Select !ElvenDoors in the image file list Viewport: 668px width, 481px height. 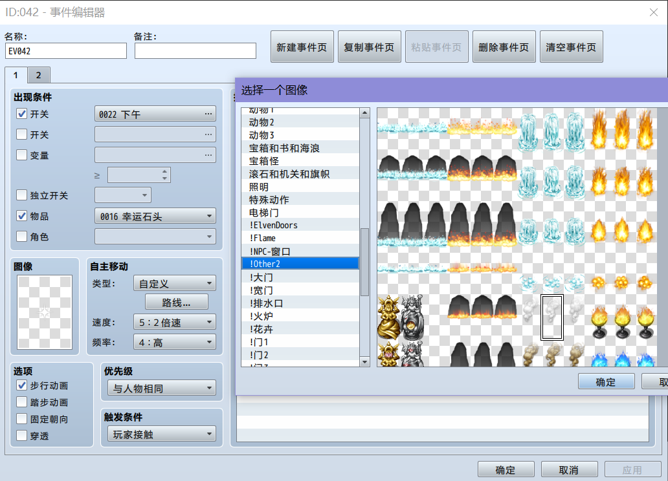[300, 225]
